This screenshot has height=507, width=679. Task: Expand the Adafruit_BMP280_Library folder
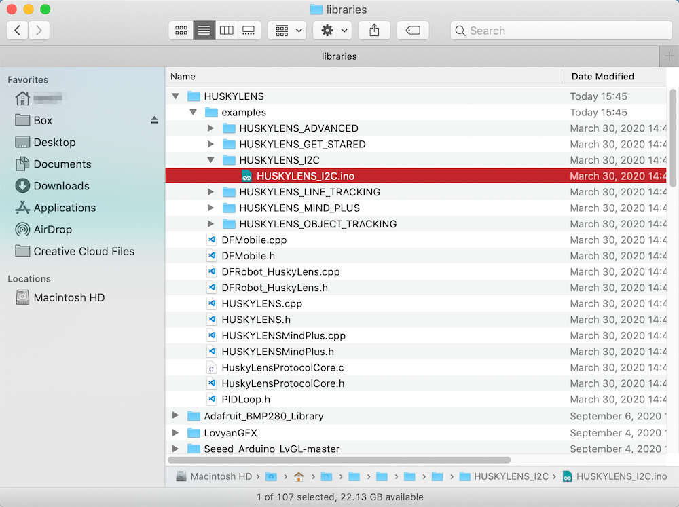pos(175,415)
